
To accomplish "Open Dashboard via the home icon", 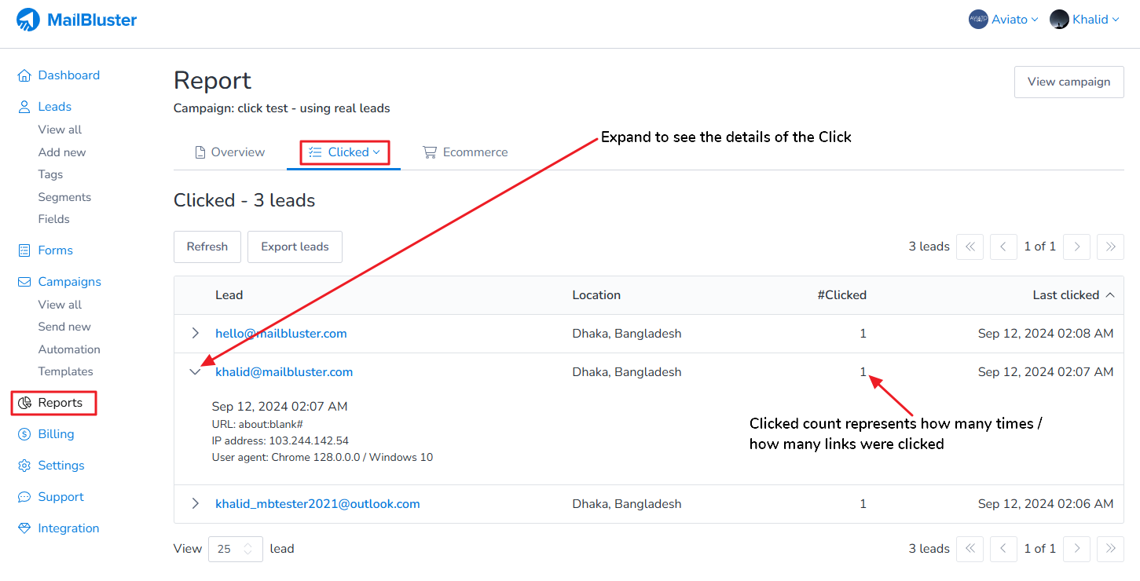I will (x=24, y=75).
